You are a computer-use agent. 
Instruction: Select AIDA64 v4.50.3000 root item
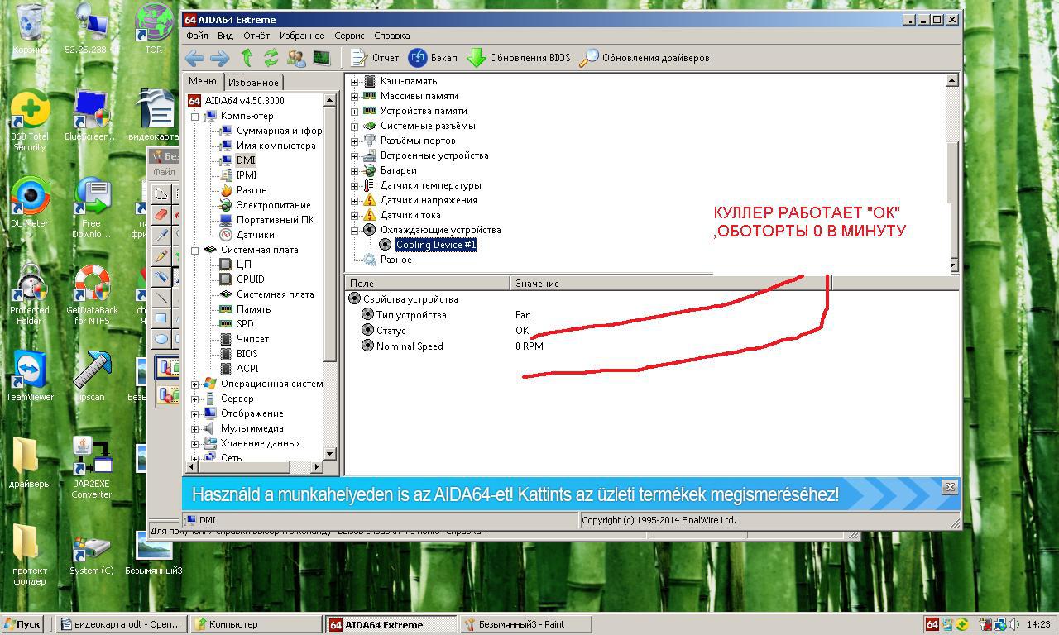[244, 101]
